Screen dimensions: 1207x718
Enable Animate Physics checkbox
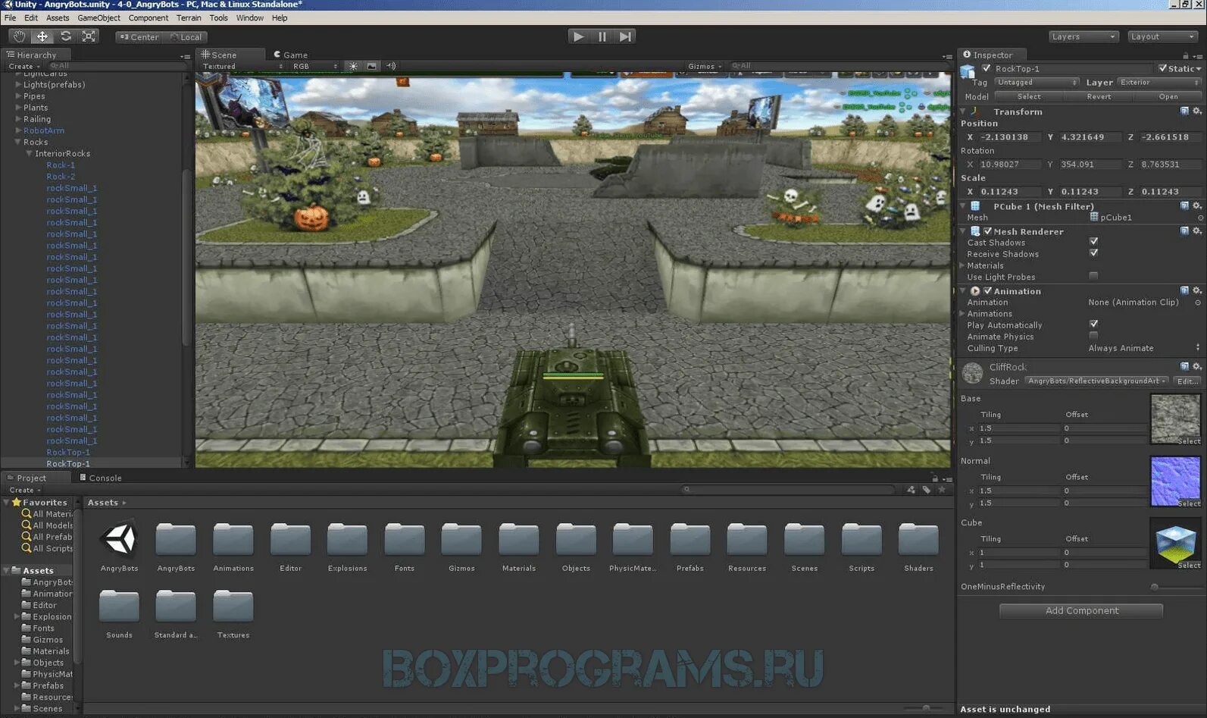pos(1093,335)
